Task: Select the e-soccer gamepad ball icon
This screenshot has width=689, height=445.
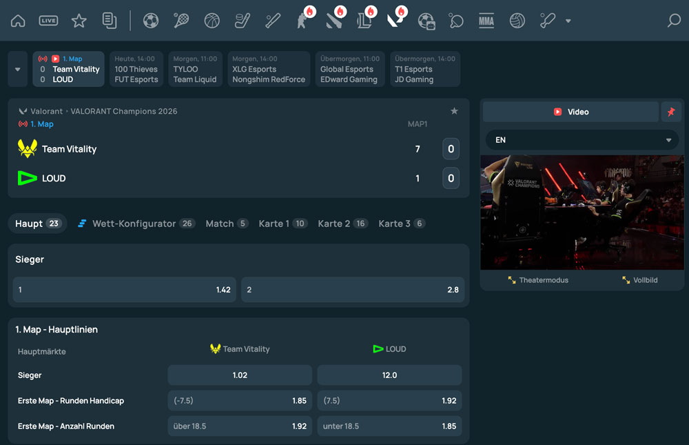Action: click(x=426, y=21)
